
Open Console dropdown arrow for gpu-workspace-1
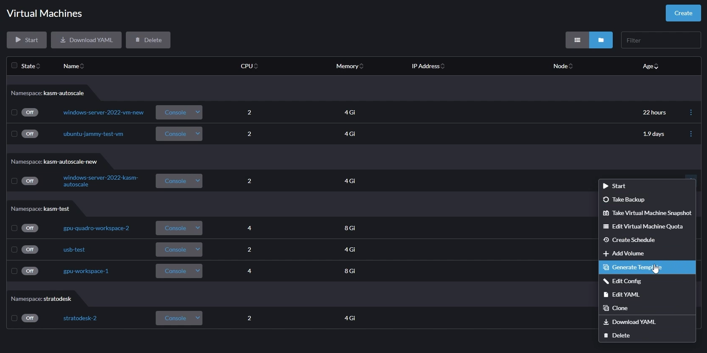pos(197,271)
